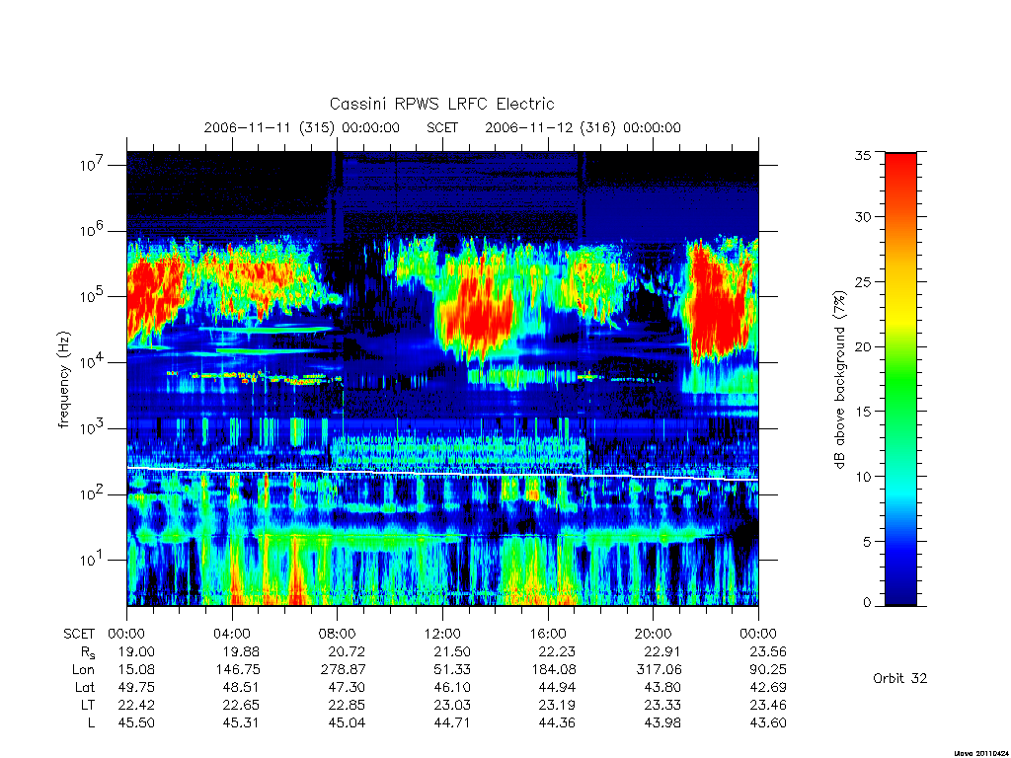Screen dimensions: 1011x758
Task: Click the LT value "23.03"
Action: click(x=452, y=705)
